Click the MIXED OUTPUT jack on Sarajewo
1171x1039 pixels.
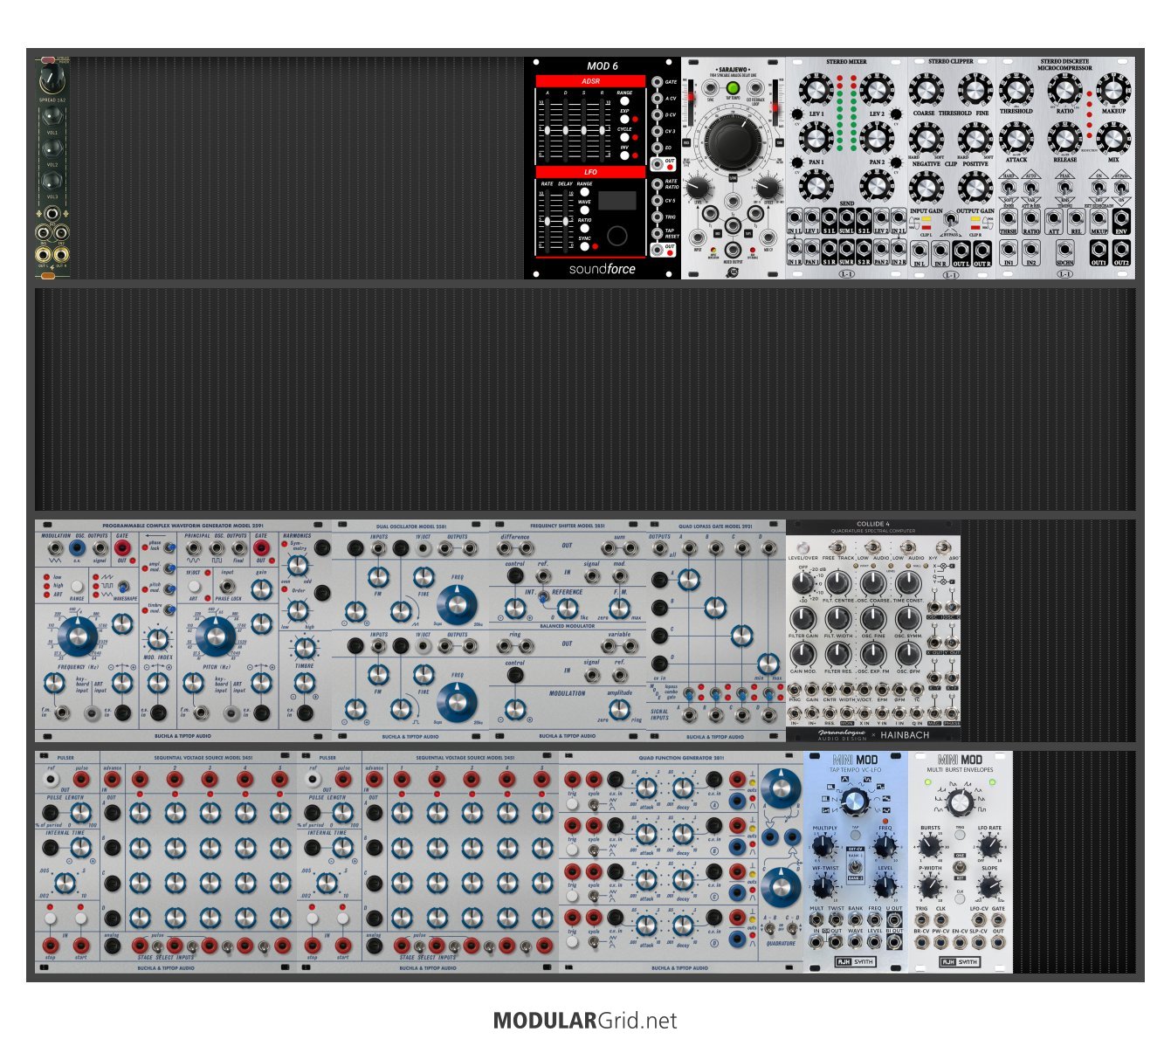tap(733, 250)
